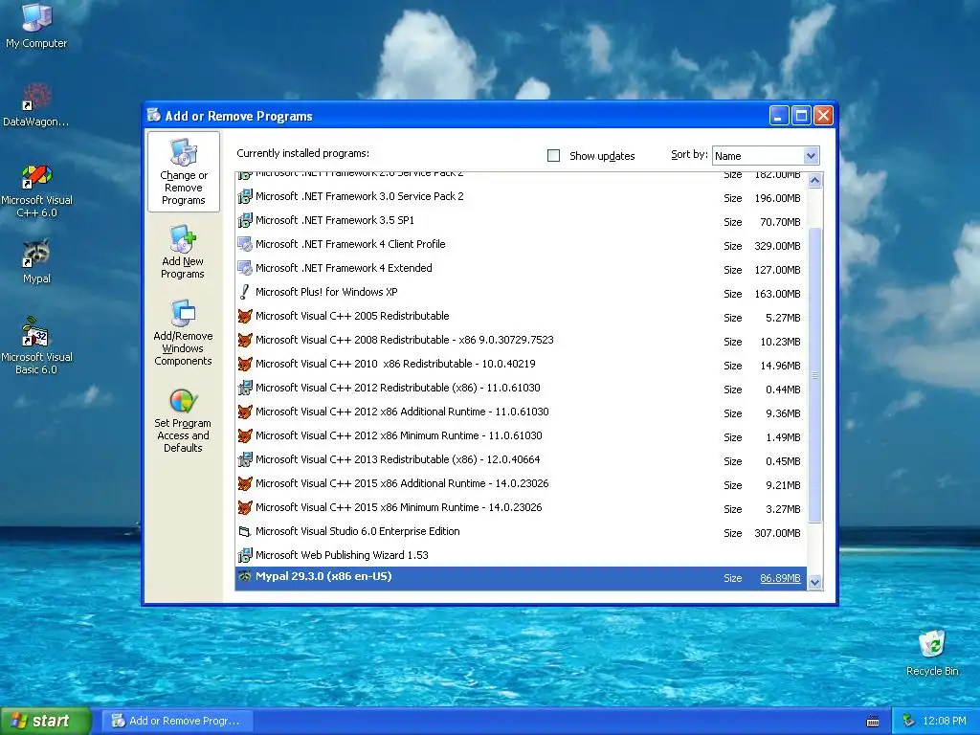The image size is (980, 735).
Task: Select Microsoft Visual Studio 6.0 Enterprise Edition row
Action: [x=521, y=532]
